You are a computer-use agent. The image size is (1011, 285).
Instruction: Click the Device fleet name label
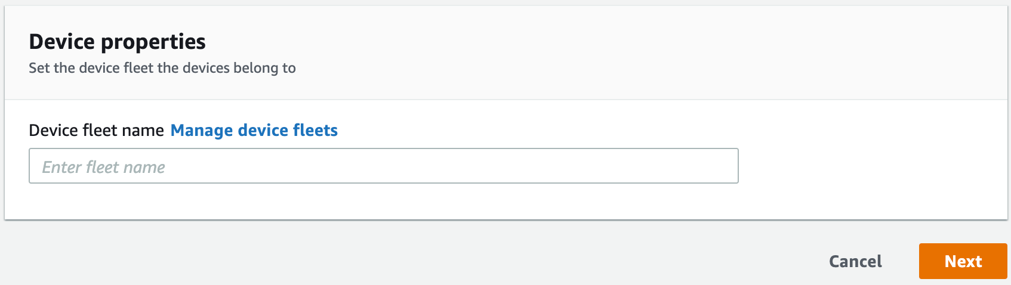[x=96, y=131]
